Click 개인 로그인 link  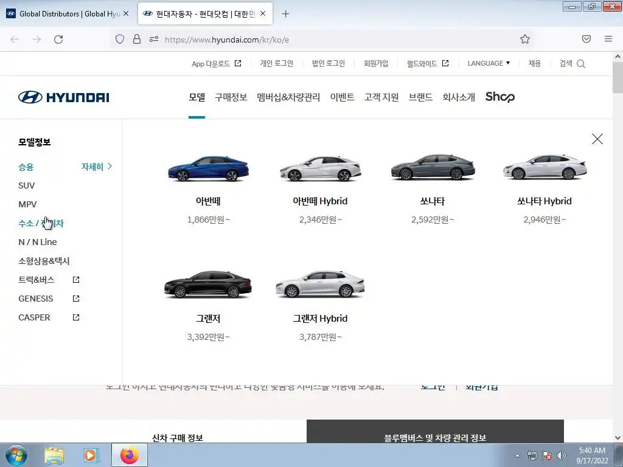coord(277,63)
